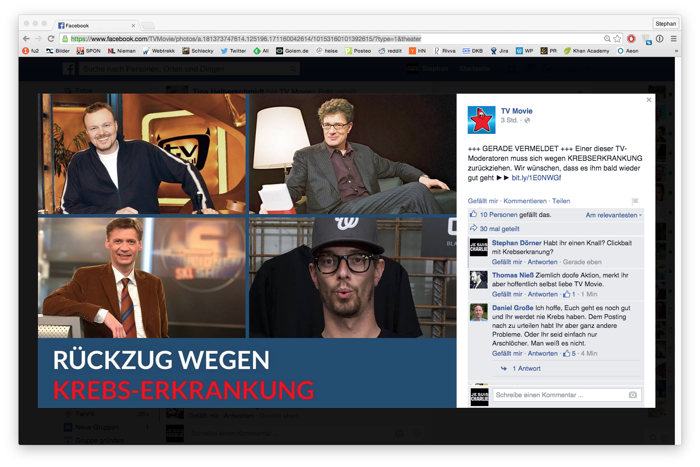The width and height of the screenshot is (700, 467).
Task: Open the heise bookmark
Action: (327, 51)
